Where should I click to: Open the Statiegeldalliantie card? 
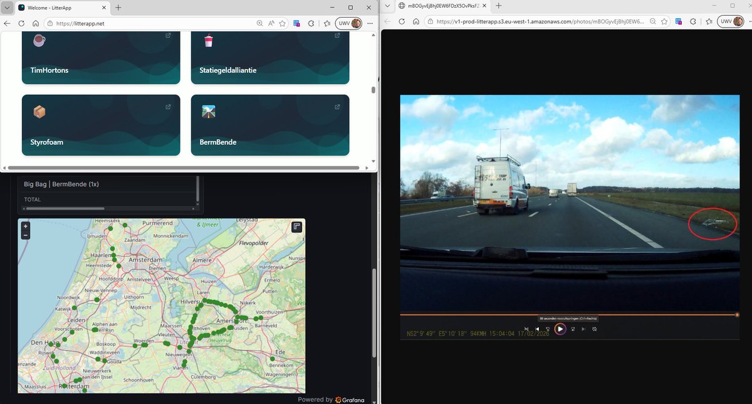[x=270, y=58]
